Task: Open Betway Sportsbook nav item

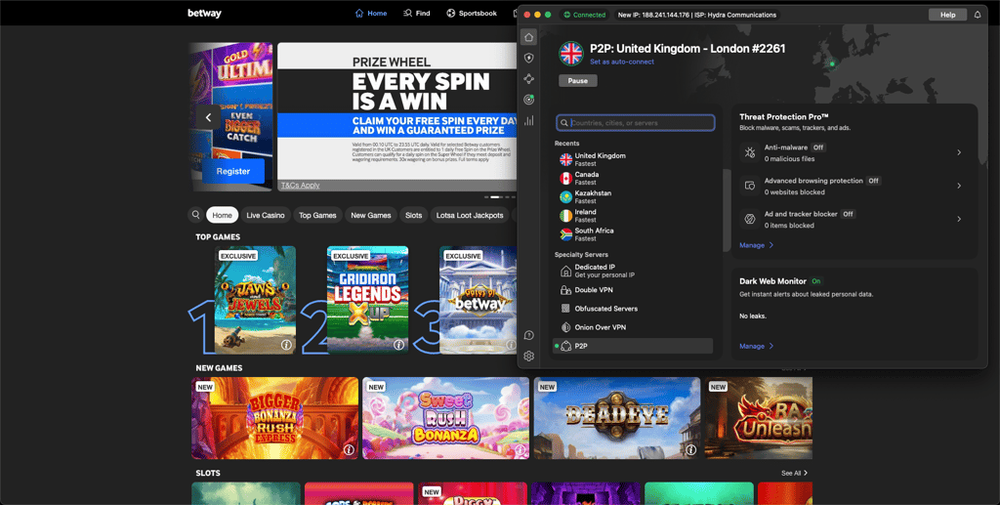Action: pos(472,13)
